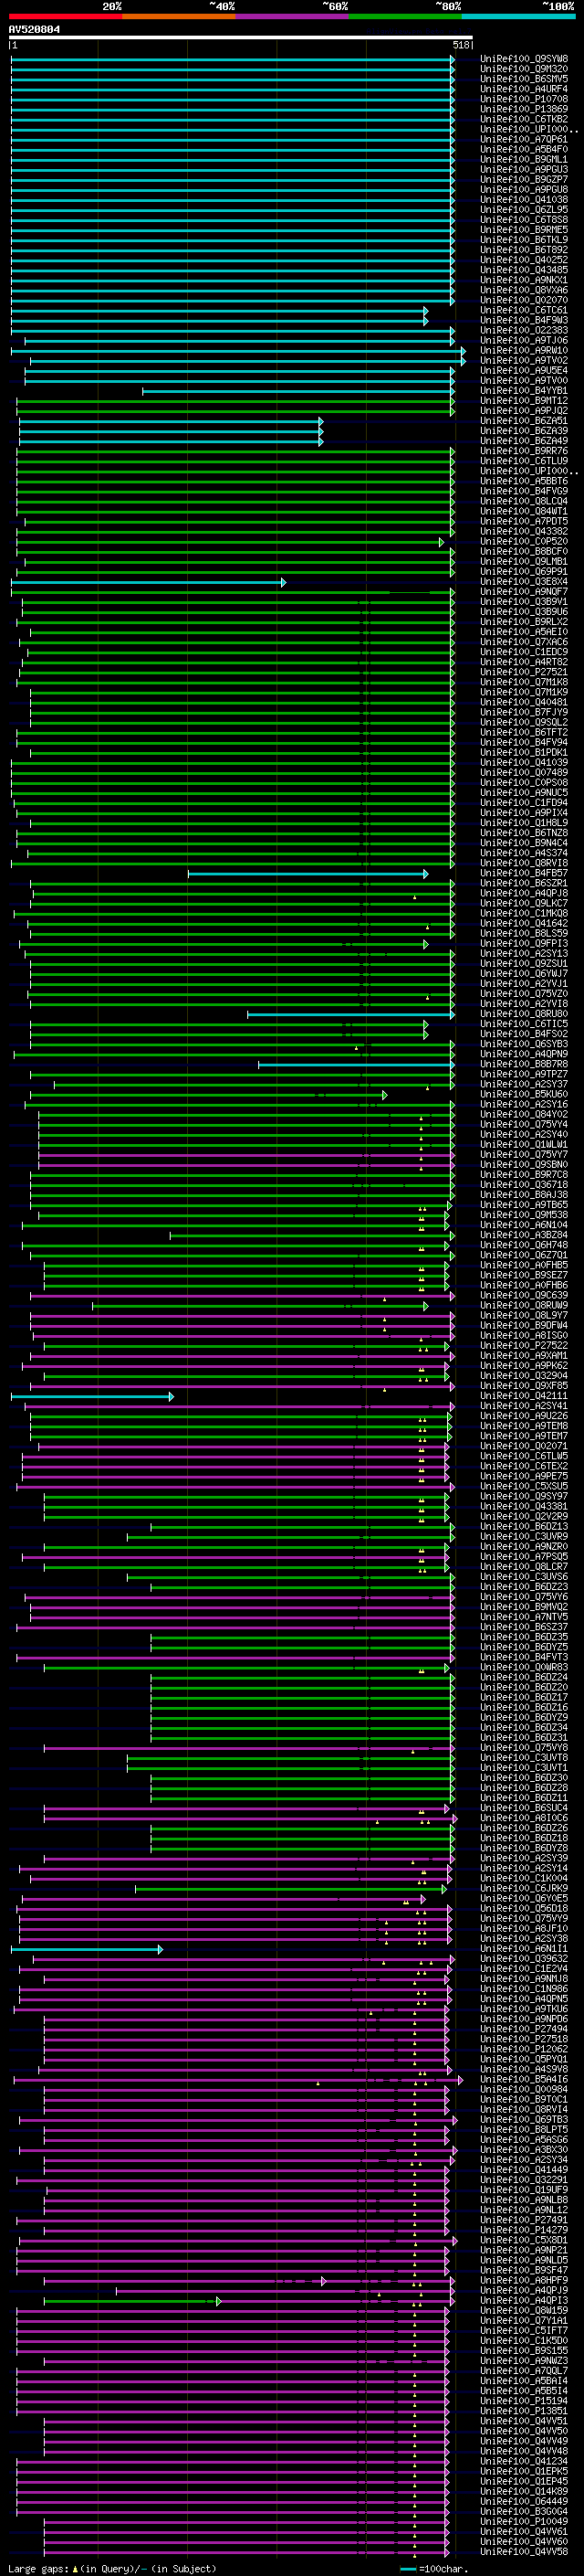The image size is (584, 2576).
Task: Click the cyan ~100% legend segment
Action: click(x=518, y=16)
